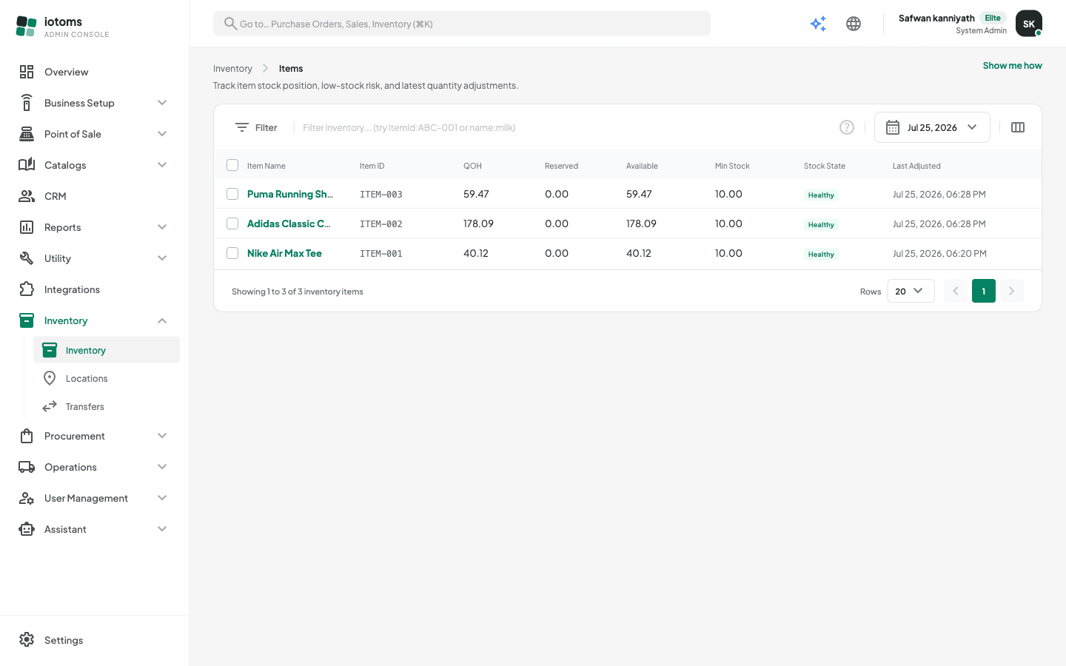Open the Puma Running Sh... item link

(290, 194)
